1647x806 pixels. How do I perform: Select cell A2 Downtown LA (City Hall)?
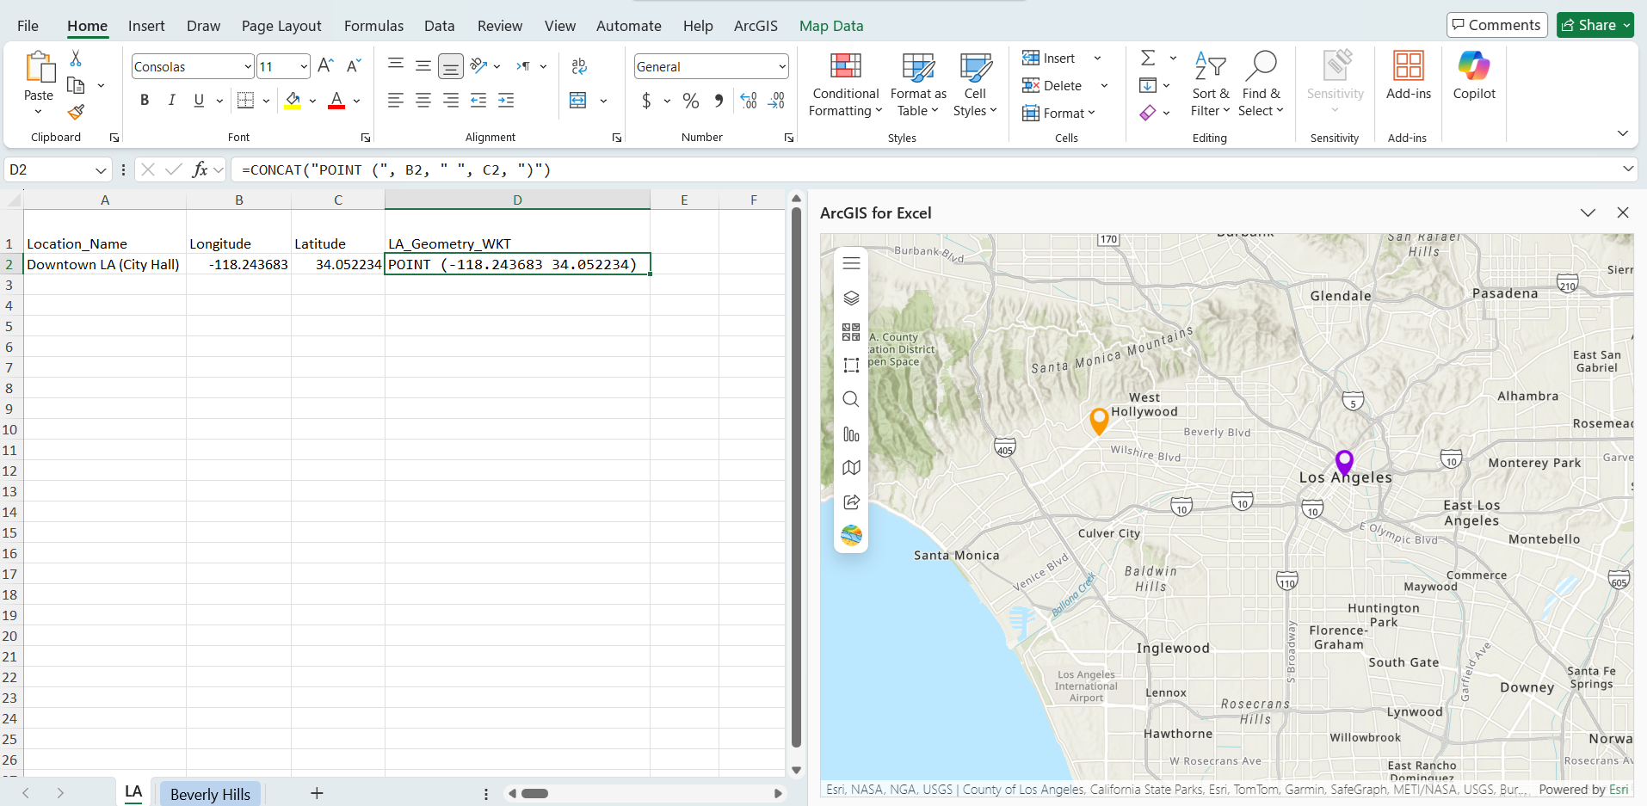tap(103, 265)
